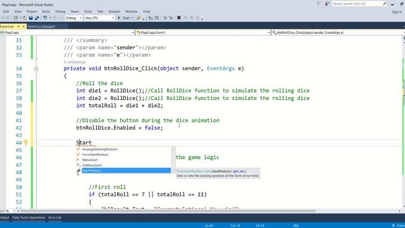
Task: Click the feedback icon near Quick Launch
Action: click(327, 4)
